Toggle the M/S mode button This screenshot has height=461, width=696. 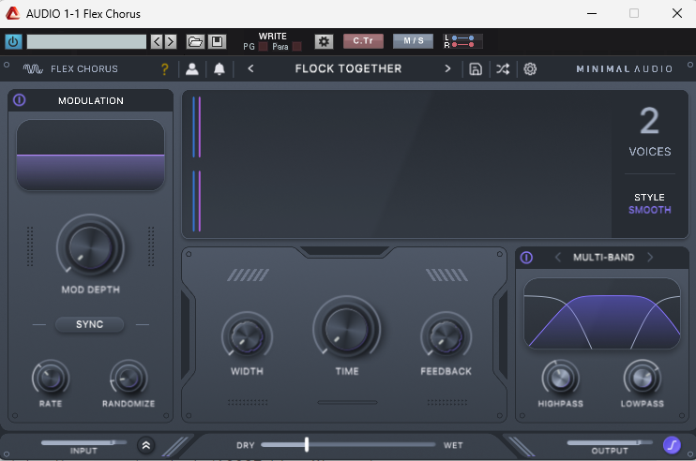[414, 41]
